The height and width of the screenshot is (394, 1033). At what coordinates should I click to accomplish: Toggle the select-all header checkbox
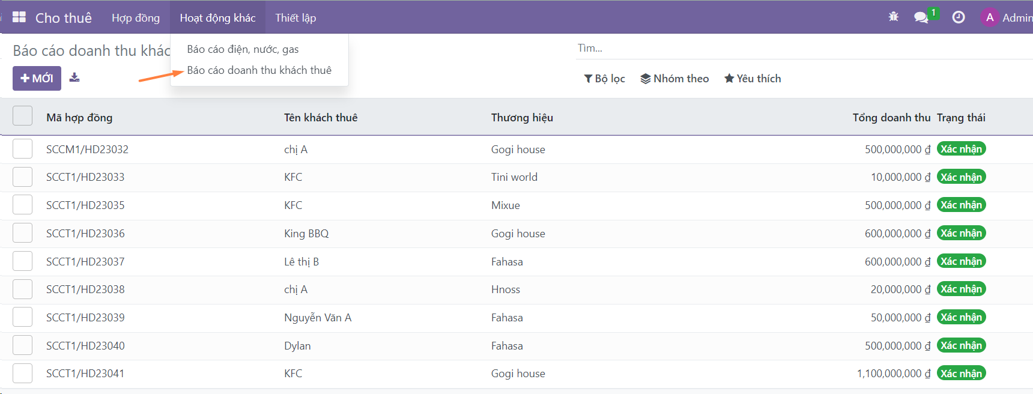click(23, 116)
